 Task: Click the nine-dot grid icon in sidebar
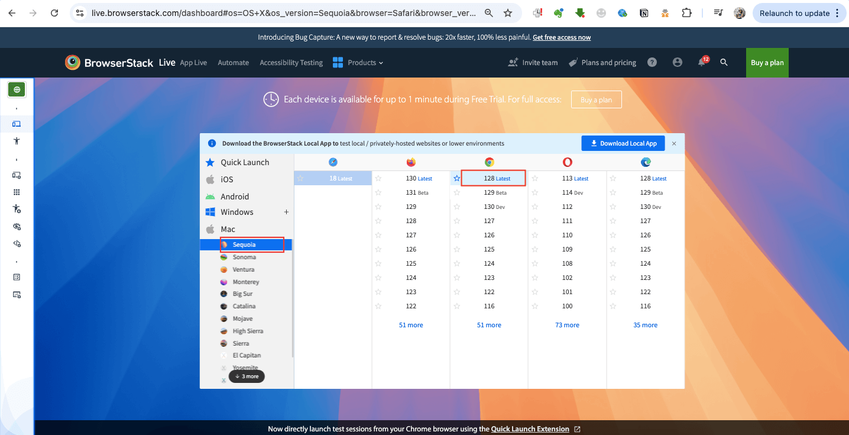(x=17, y=192)
